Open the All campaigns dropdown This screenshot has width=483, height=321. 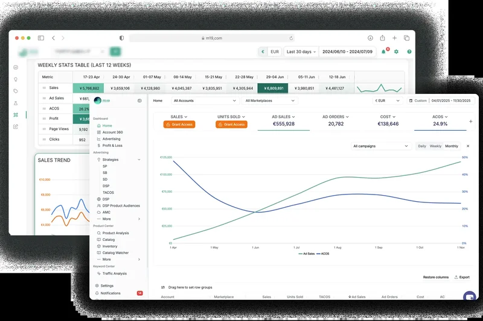(380, 146)
